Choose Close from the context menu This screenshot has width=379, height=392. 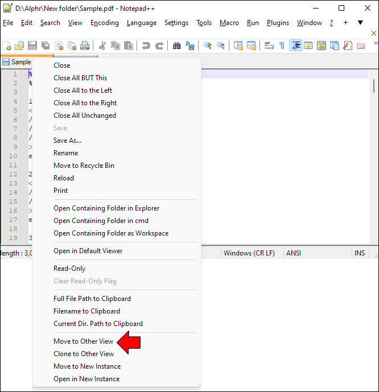117,65
